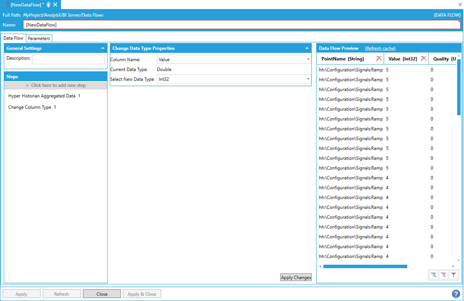
Task: Collapse the Steps panel
Action: (103, 76)
